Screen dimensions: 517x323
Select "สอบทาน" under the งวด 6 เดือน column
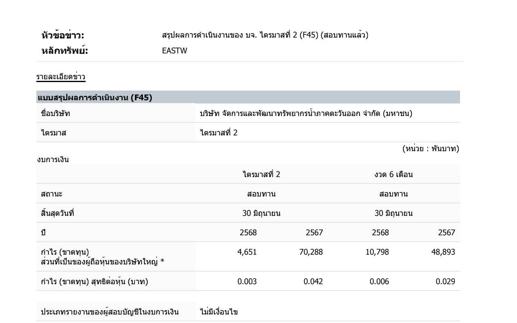[394, 194]
